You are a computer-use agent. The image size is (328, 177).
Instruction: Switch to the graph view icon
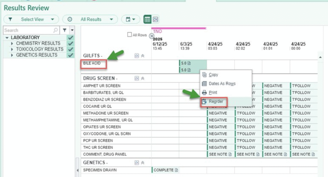point(155,19)
